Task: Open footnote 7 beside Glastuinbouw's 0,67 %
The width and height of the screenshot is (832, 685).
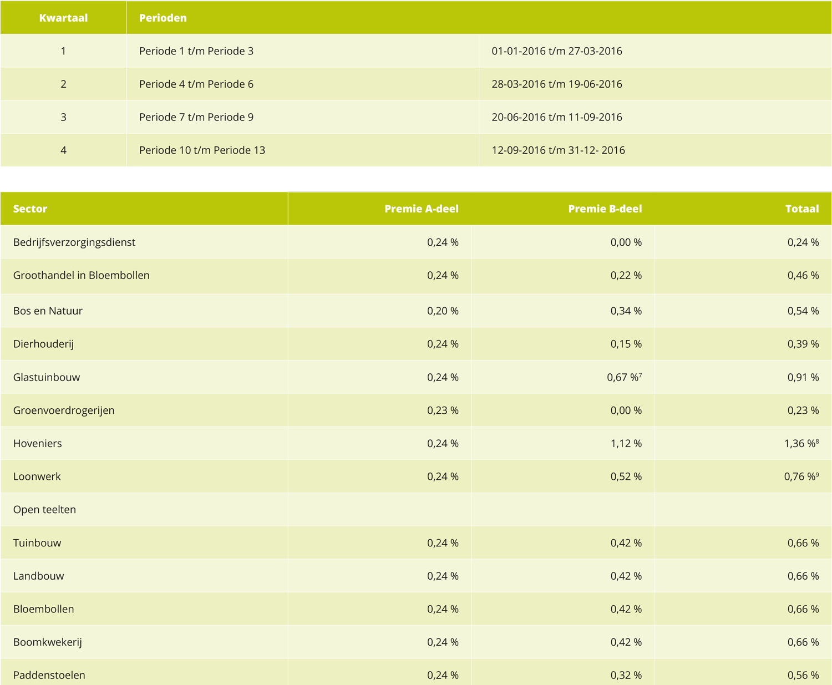Action: click(x=641, y=375)
